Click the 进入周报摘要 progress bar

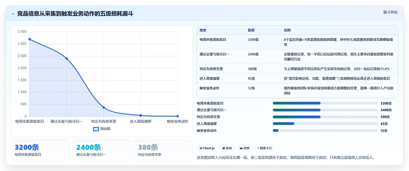[x=325, y=124]
